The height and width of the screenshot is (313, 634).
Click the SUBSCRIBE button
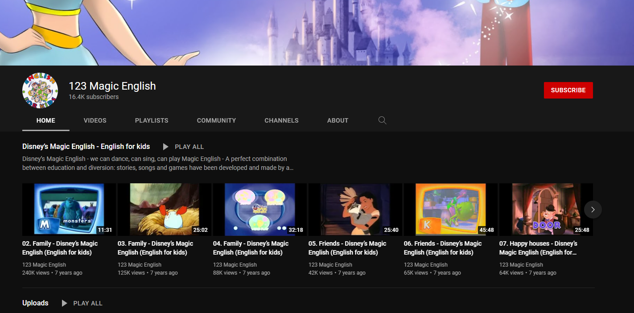pyautogui.click(x=568, y=90)
